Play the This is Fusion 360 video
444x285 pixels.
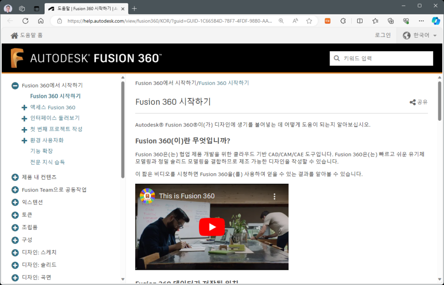tap(212, 227)
